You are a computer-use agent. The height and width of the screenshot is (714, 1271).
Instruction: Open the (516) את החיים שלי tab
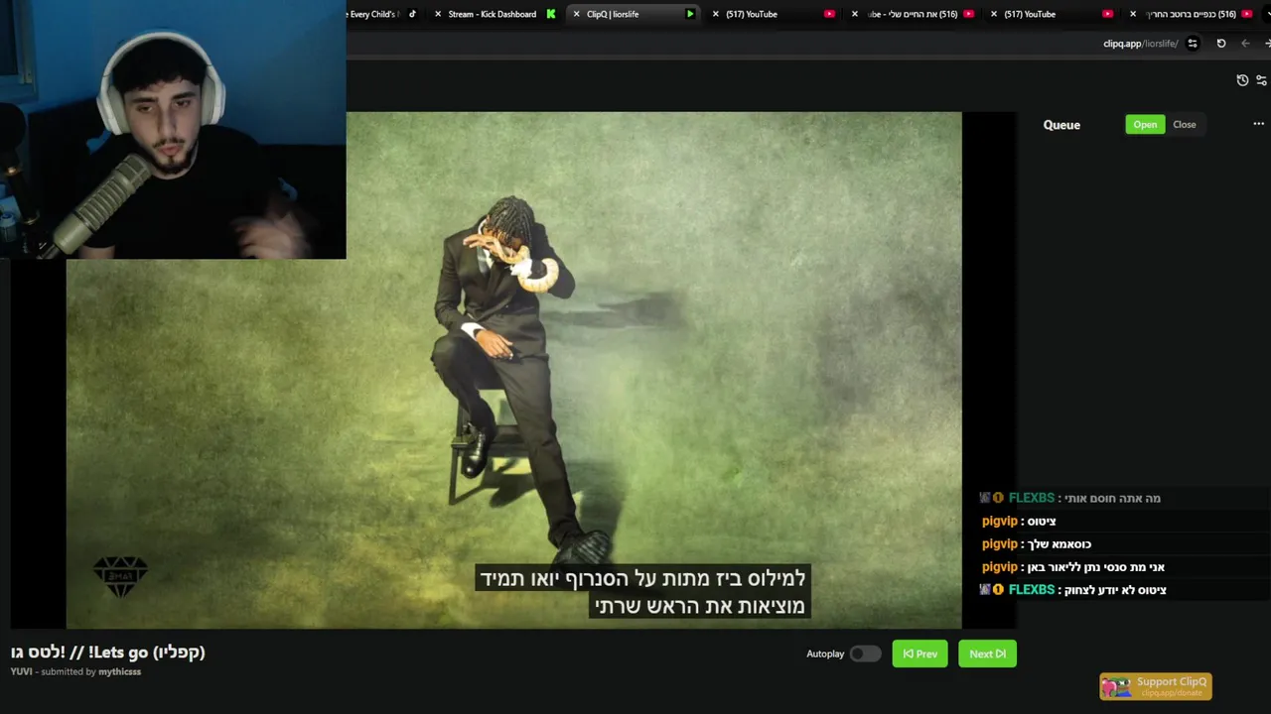(x=912, y=14)
